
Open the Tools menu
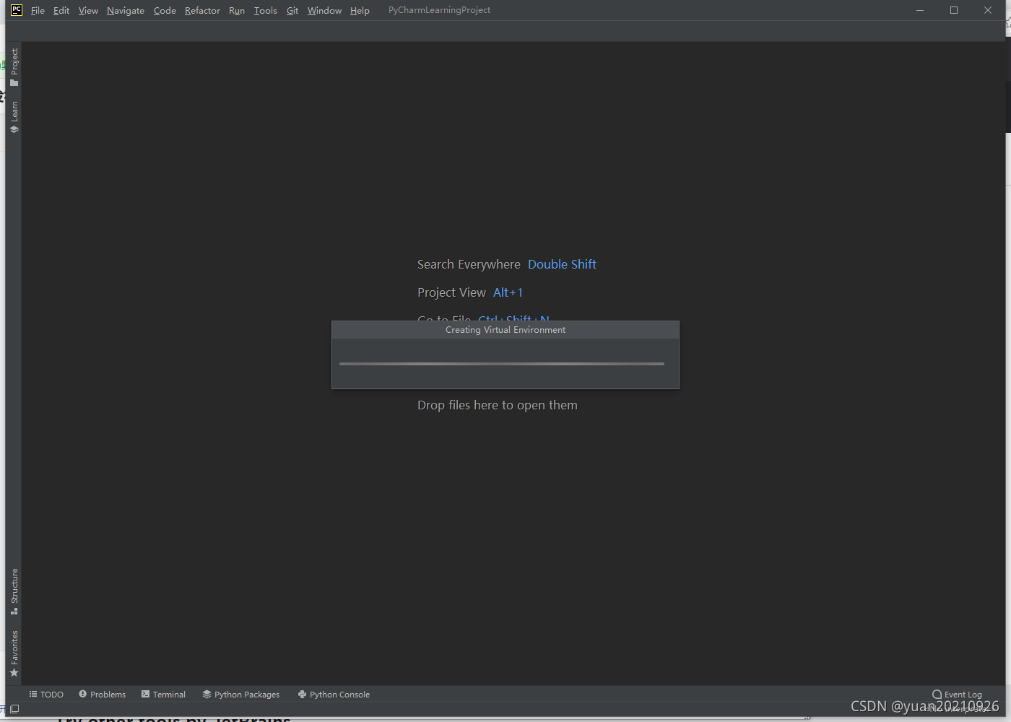(x=265, y=10)
